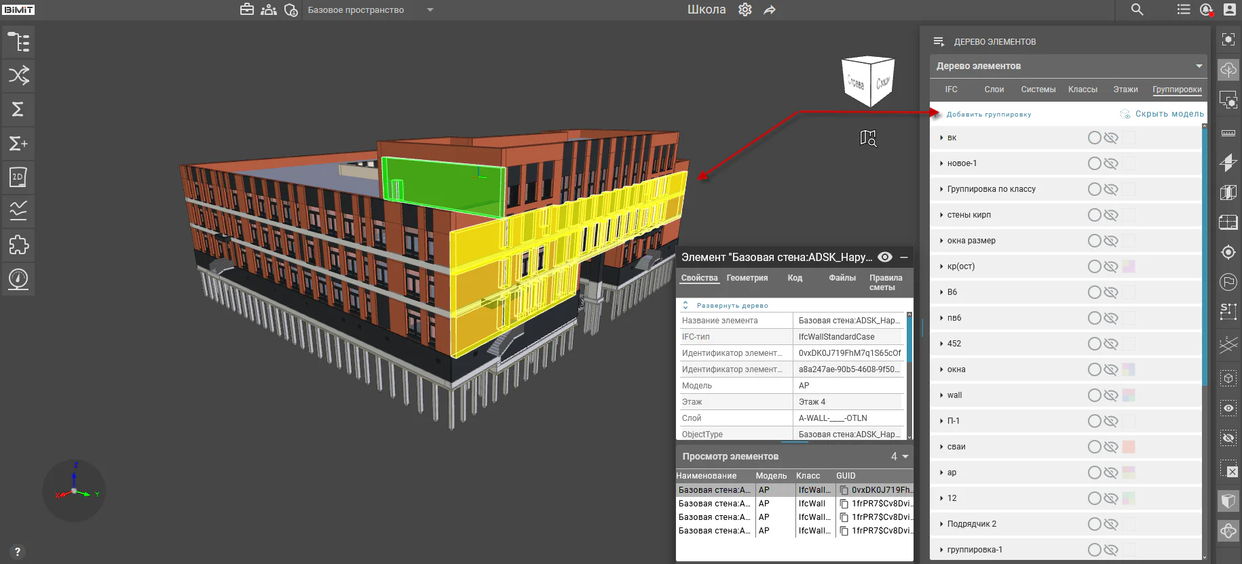Viewport: 1242px width, 564px height.
Task: Toggle hidden-eye visibility for стены кирп group
Action: coord(1111,215)
